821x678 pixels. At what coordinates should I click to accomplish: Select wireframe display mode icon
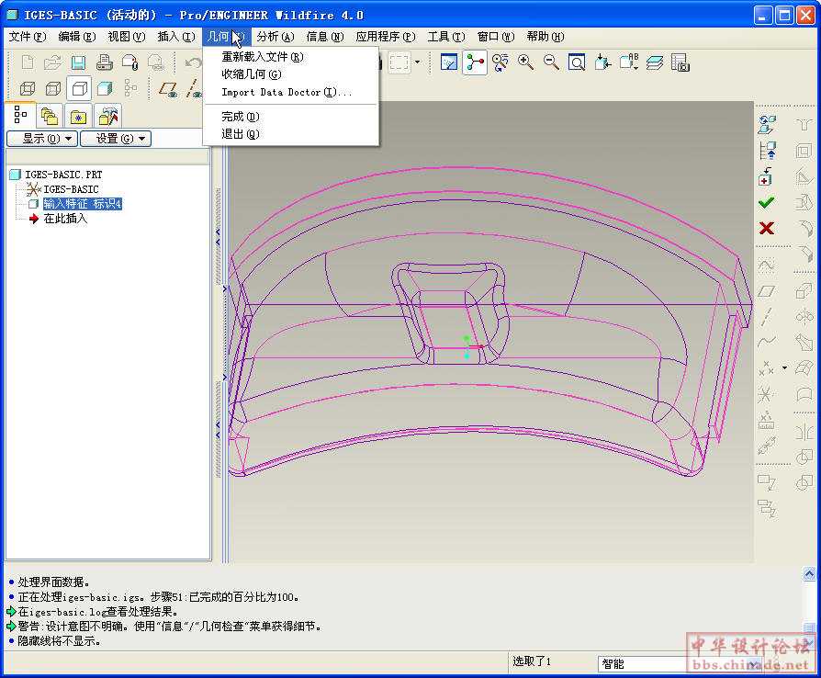coord(28,88)
